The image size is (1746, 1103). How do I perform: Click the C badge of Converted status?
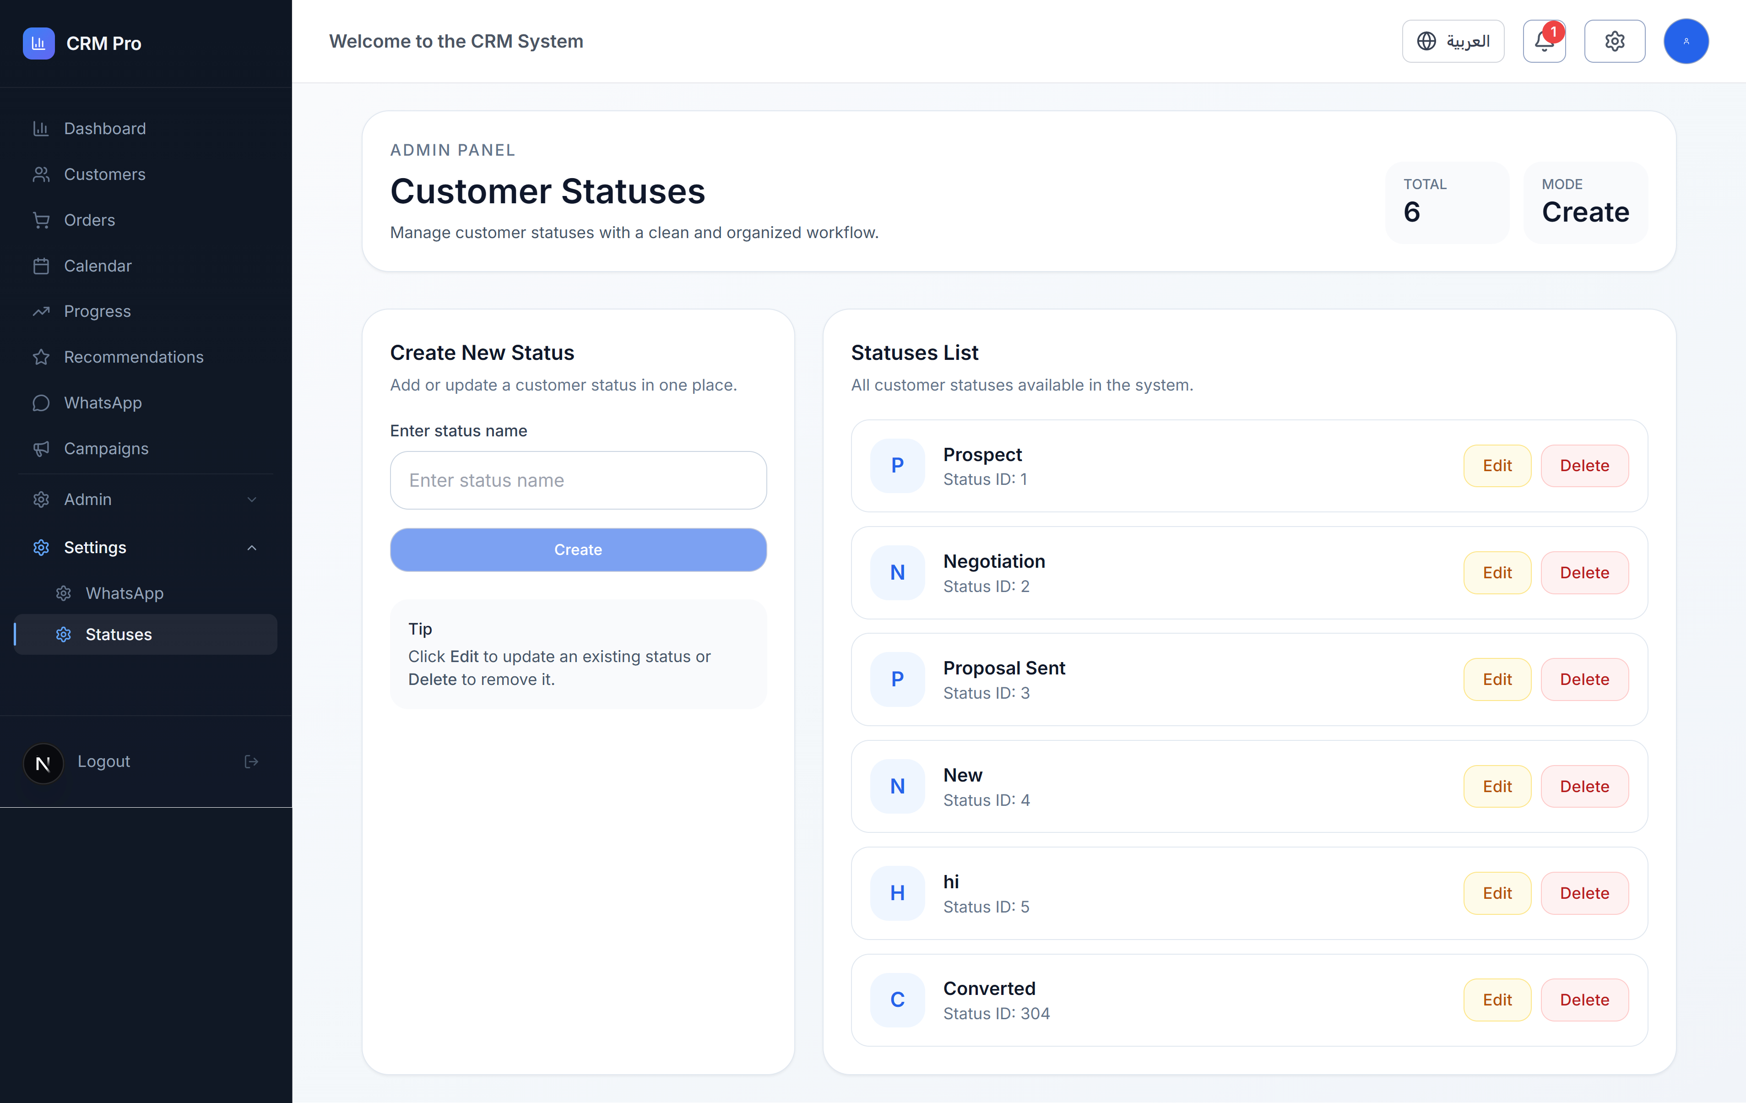coord(897,1000)
